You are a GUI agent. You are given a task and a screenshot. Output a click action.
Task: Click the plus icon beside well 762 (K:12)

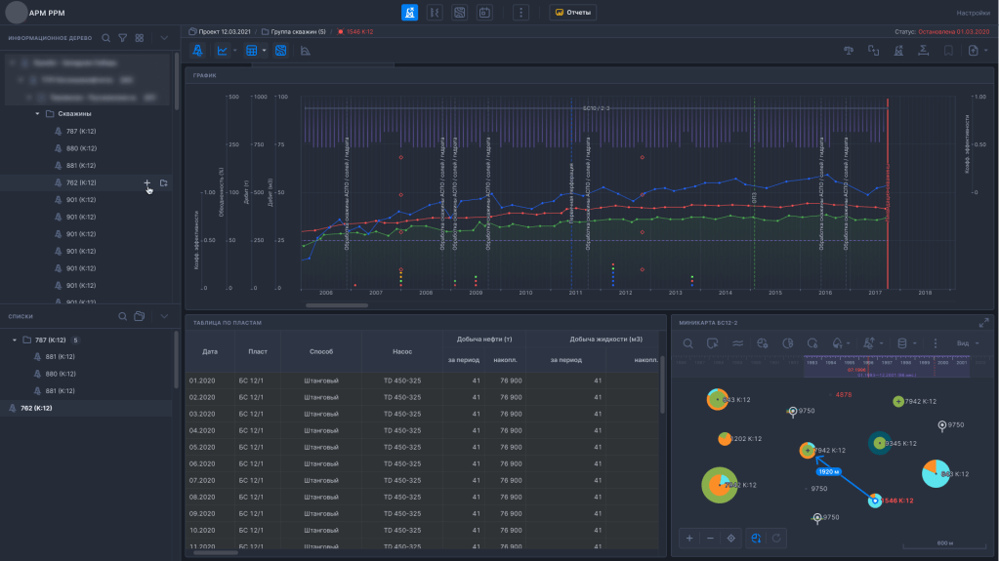coord(146,182)
